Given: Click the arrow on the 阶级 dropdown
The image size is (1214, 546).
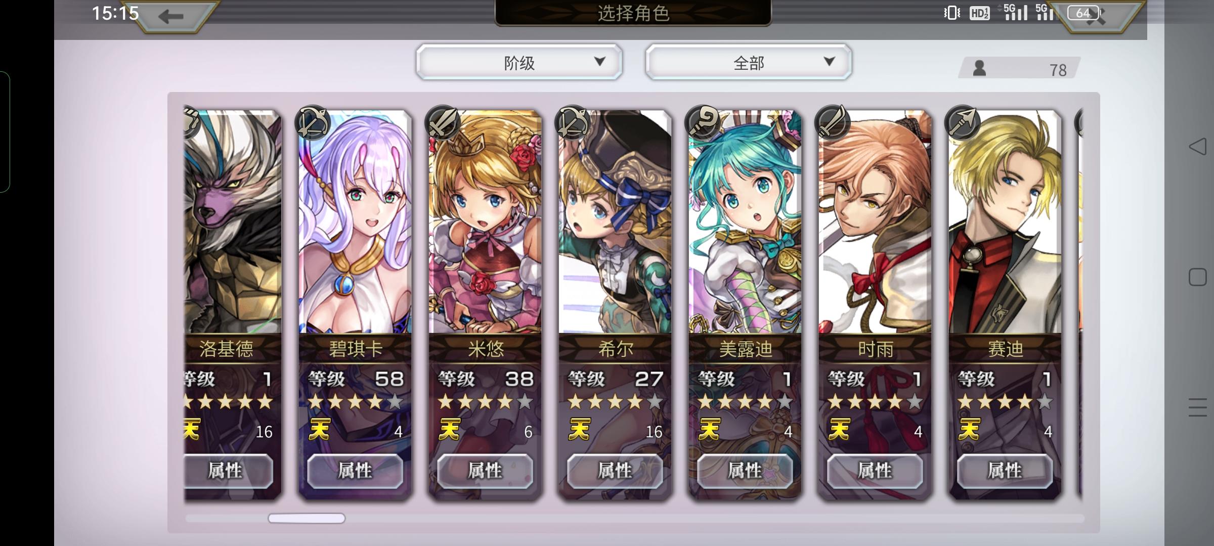Looking at the screenshot, I should (x=600, y=61).
